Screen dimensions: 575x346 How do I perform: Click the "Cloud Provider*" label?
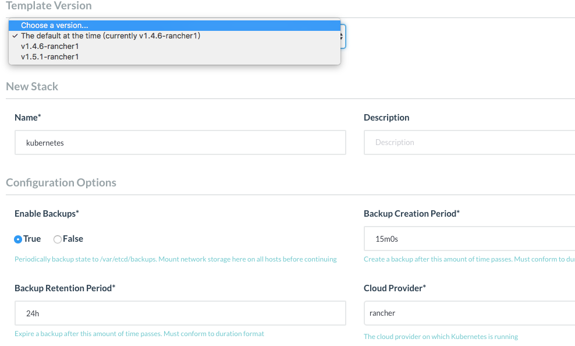(x=395, y=288)
